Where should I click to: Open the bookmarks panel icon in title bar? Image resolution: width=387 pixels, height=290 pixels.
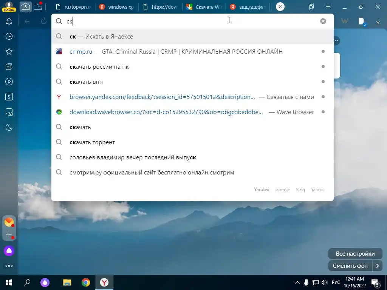(x=311, y=7)
